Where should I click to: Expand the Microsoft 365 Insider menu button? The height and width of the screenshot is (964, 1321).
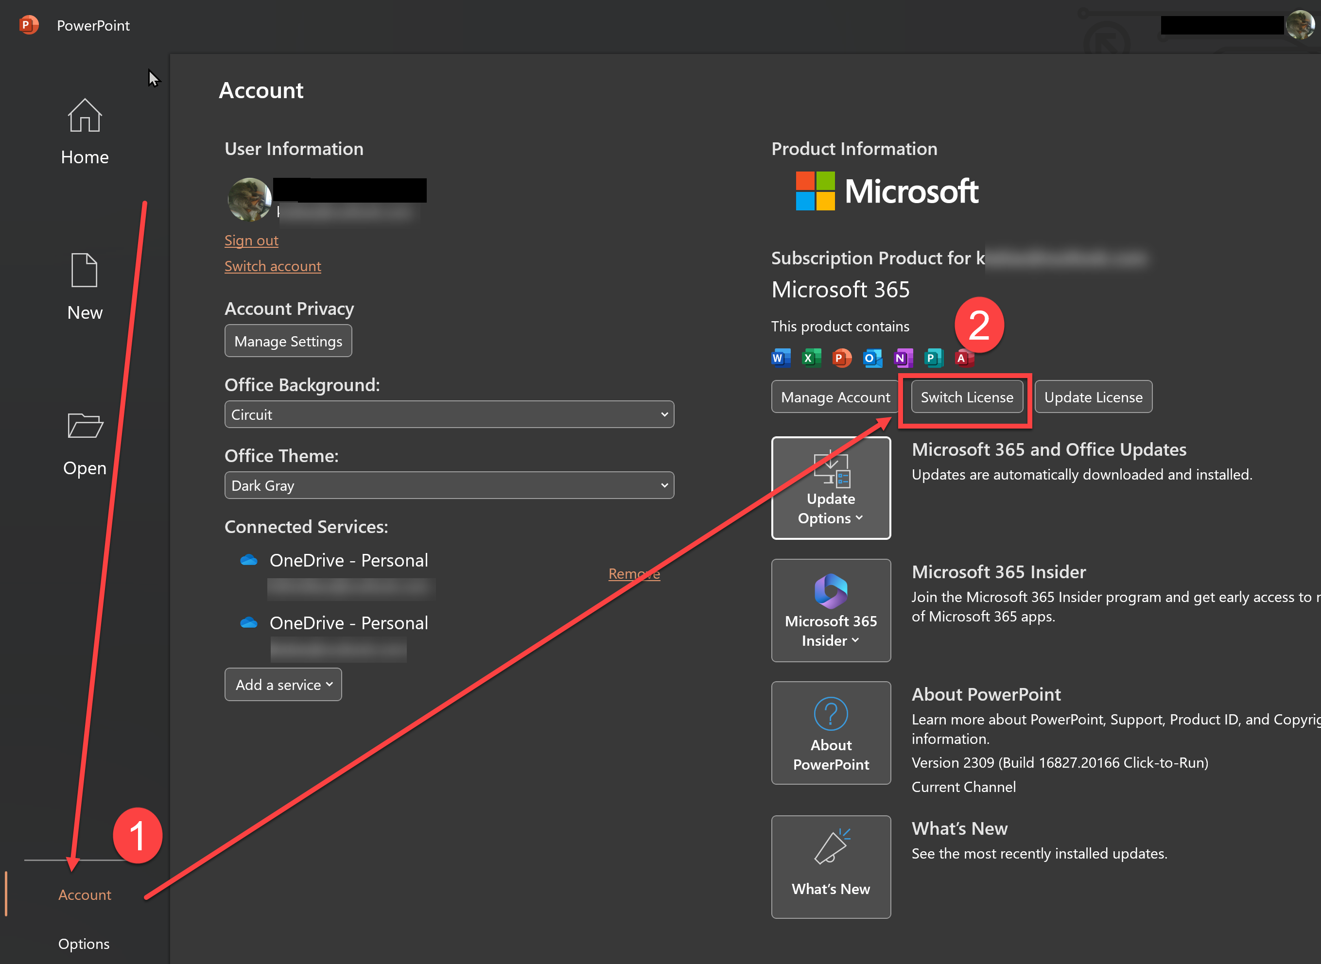831,610
